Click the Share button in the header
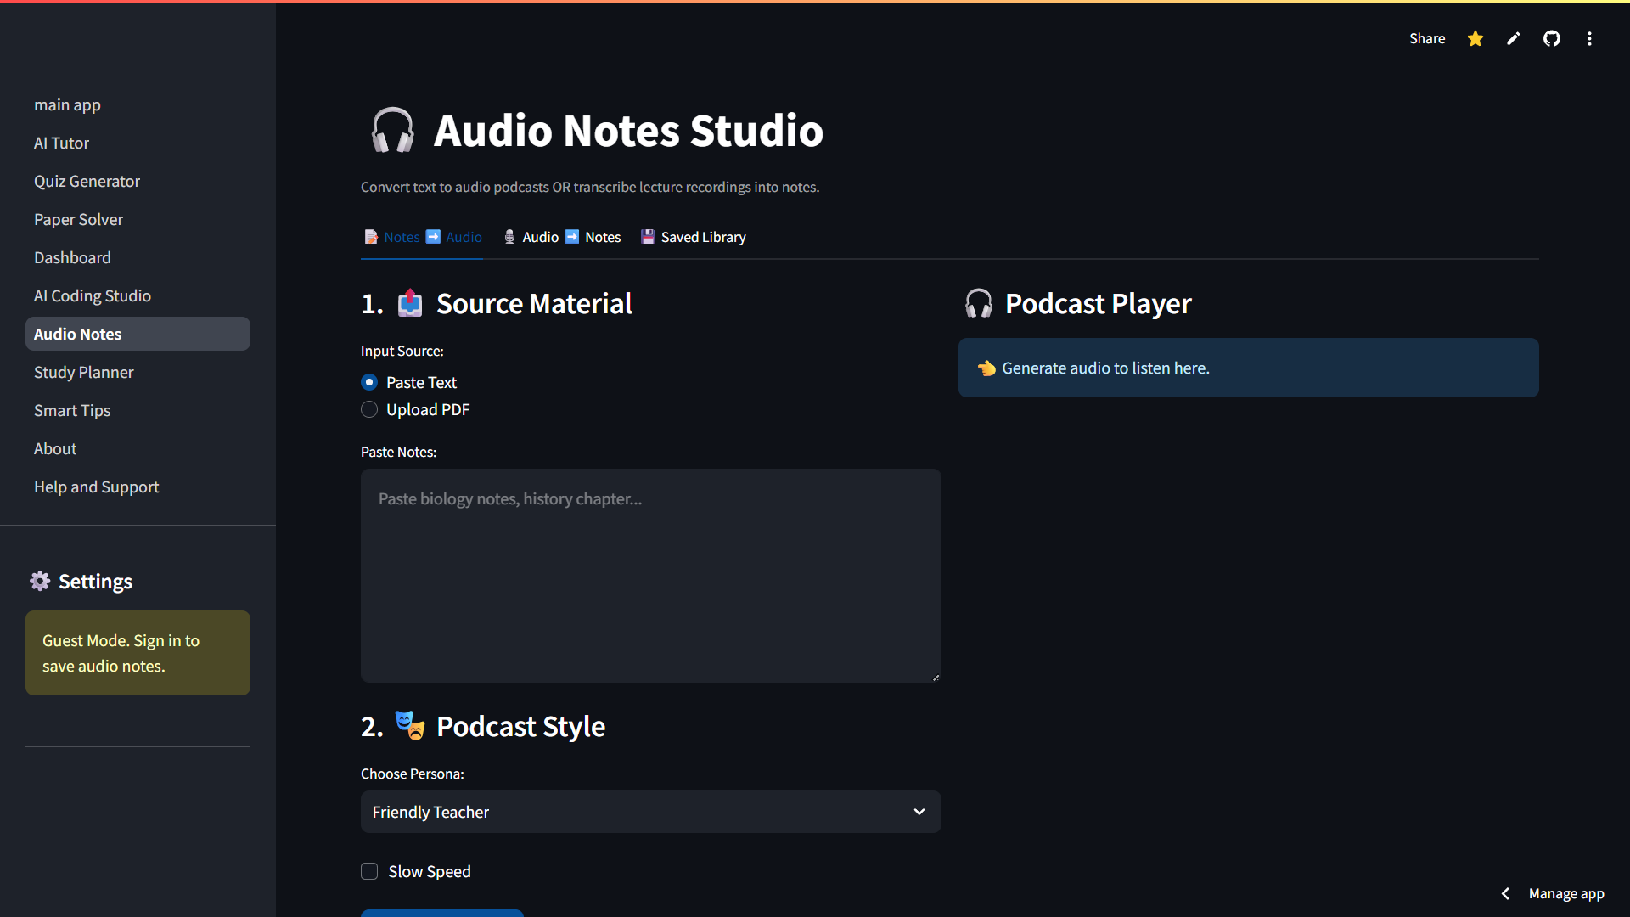The image size is (1630, 917). (1427, 38)
